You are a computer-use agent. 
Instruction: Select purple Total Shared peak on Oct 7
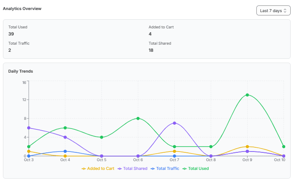pos(174,123)
